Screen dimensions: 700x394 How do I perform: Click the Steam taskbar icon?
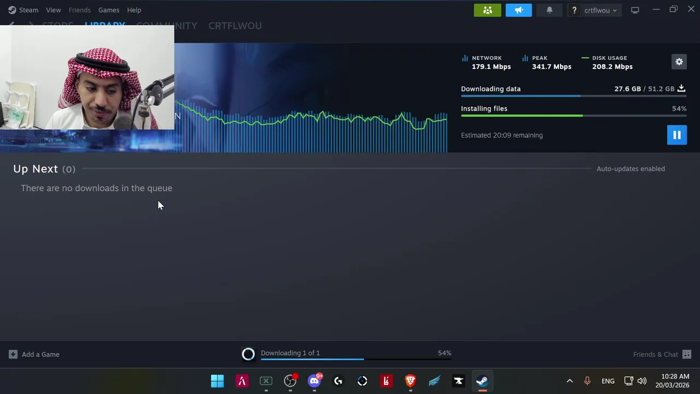click(x=482, y=381)
